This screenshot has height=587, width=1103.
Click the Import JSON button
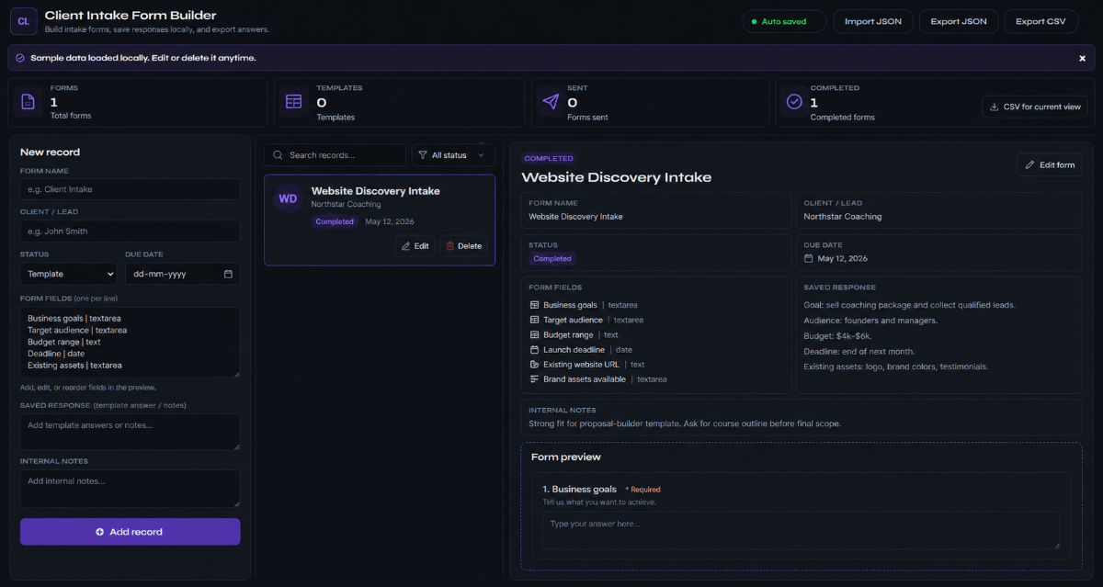[x=872, y=21]
